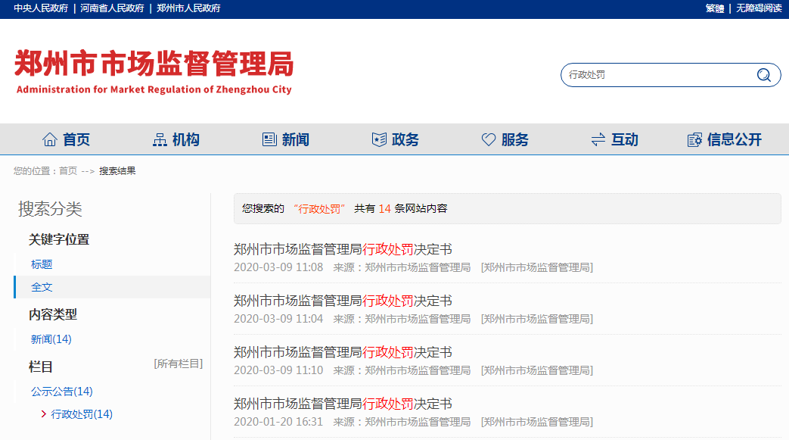
Task: Expand the 行政处罚(14) category arrow
Action: point(42,415)
